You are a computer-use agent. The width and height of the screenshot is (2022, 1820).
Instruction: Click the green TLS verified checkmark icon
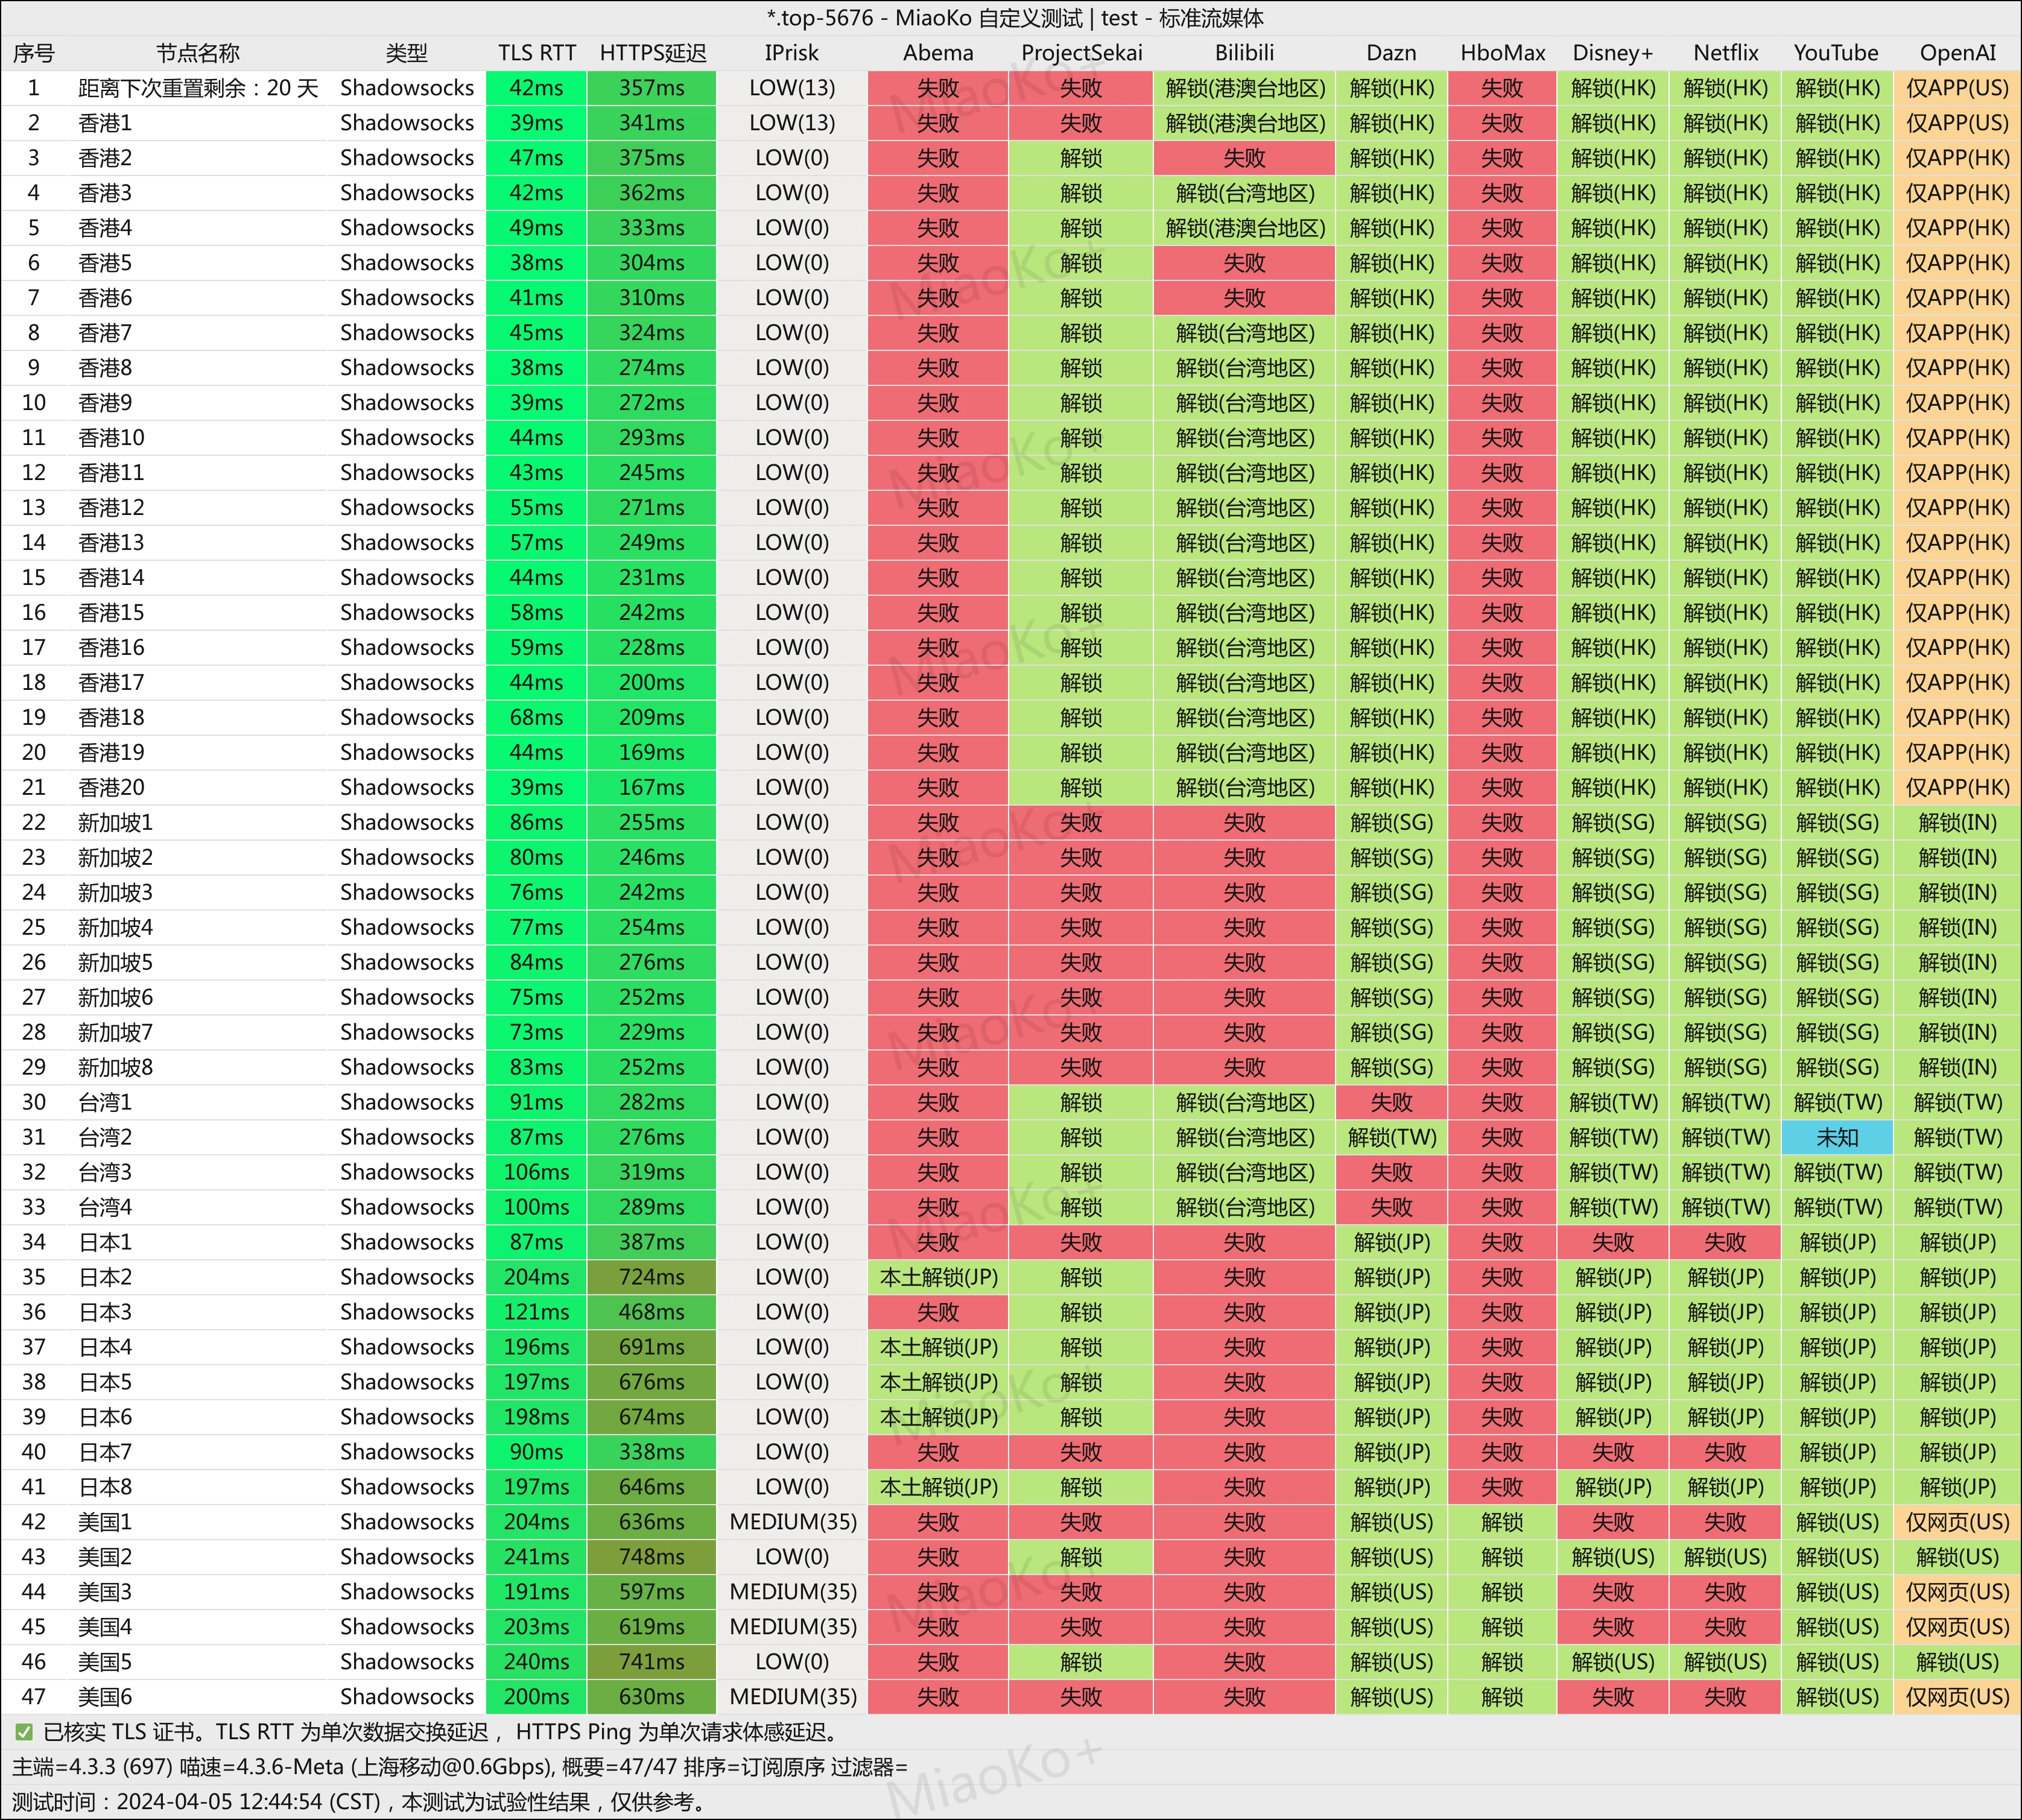[x=24, y=1732]
